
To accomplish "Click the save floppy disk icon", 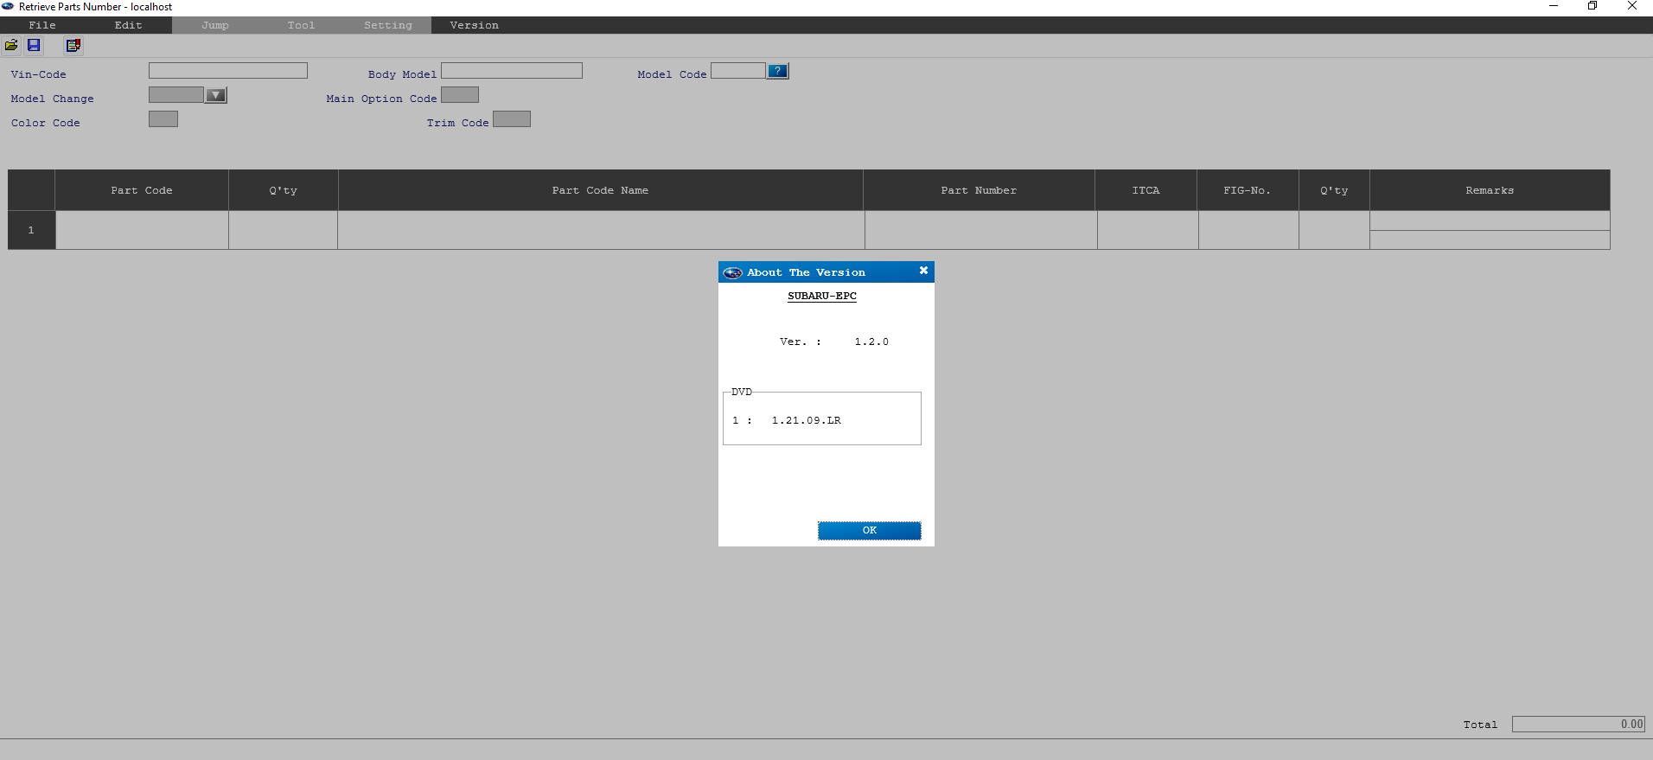I will pyautogui.click(x=34, y=45).
